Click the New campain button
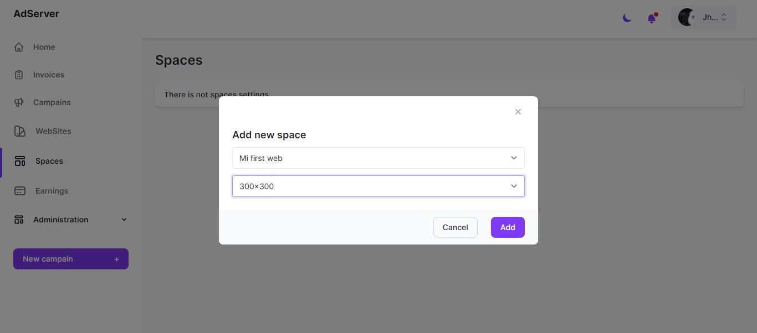Image resolution: width=757 pixels, height=333 pixels. tap(71, 259)
